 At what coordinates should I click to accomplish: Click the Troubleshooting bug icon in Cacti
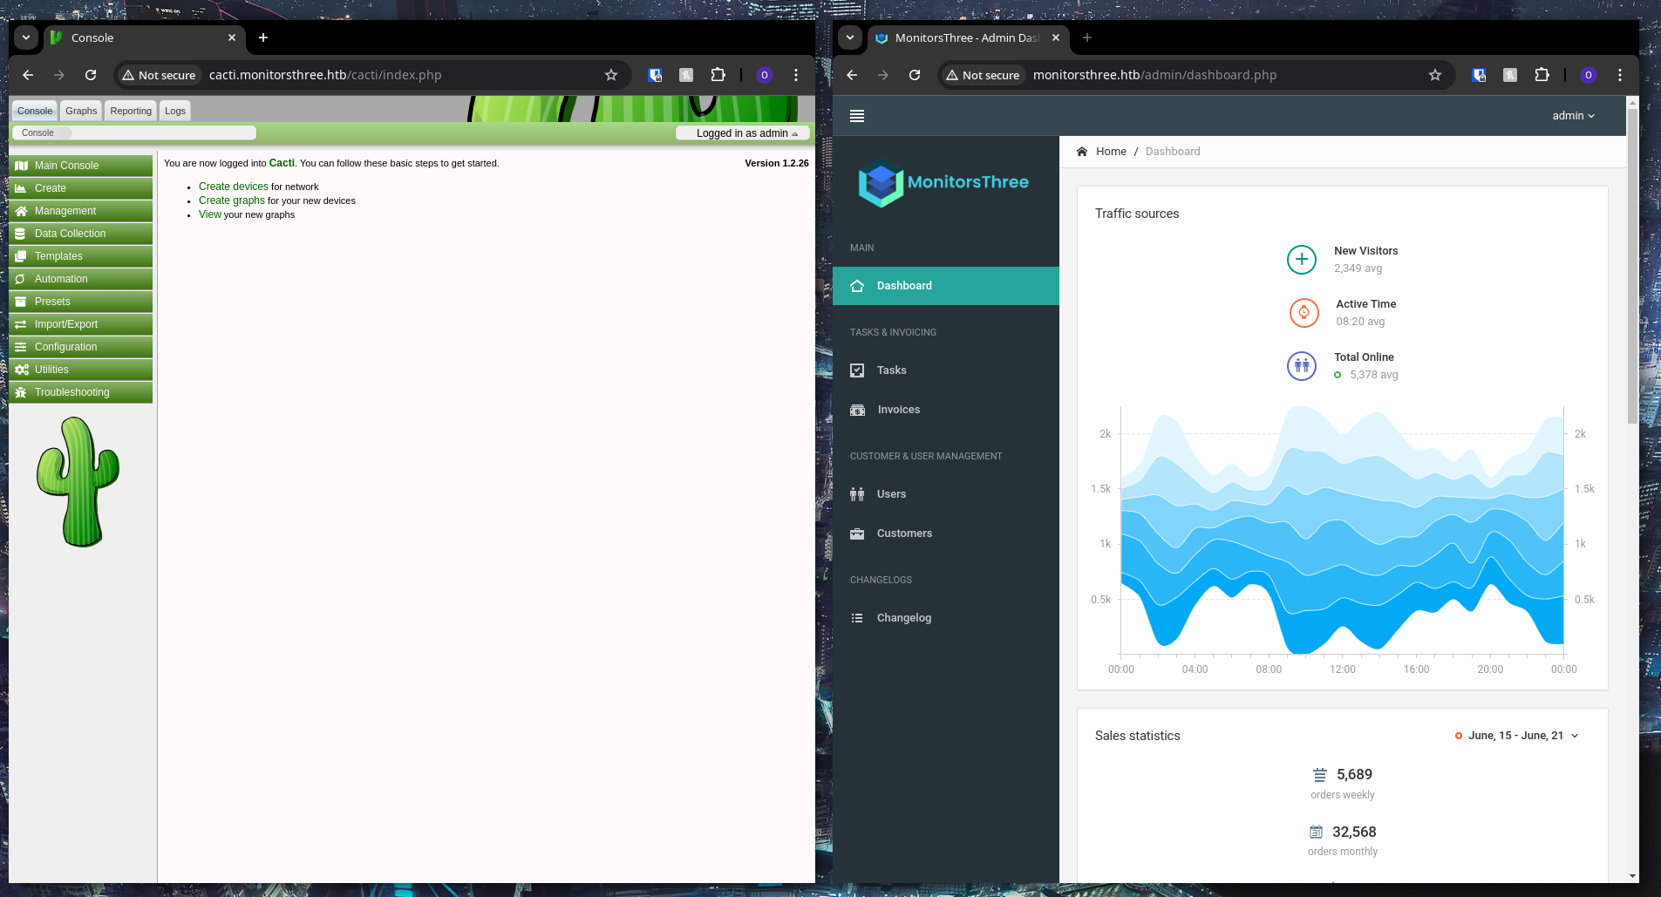coord(21,392)
